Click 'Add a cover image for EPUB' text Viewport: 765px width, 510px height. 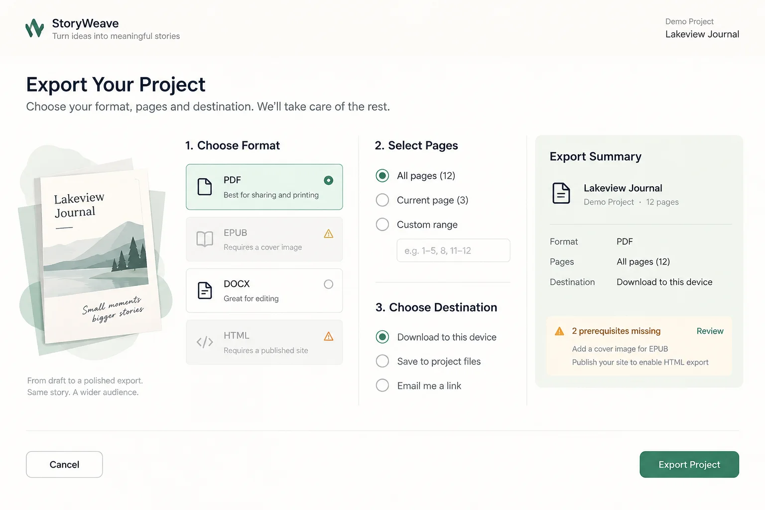click(x=620, y=349)
